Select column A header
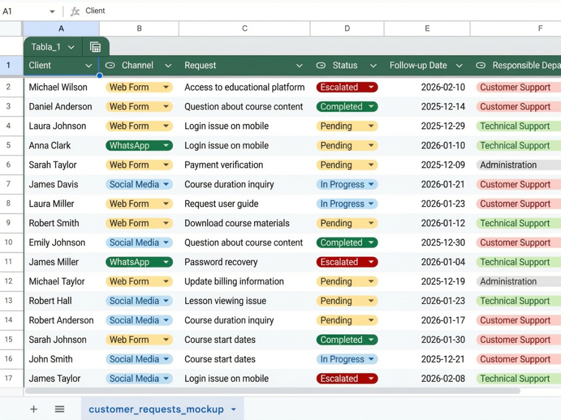The height and width of the screenshot is (420, 561). pyautogui.click(x=61, y=29)
